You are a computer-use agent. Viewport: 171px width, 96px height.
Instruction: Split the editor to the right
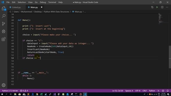point(162,7)
